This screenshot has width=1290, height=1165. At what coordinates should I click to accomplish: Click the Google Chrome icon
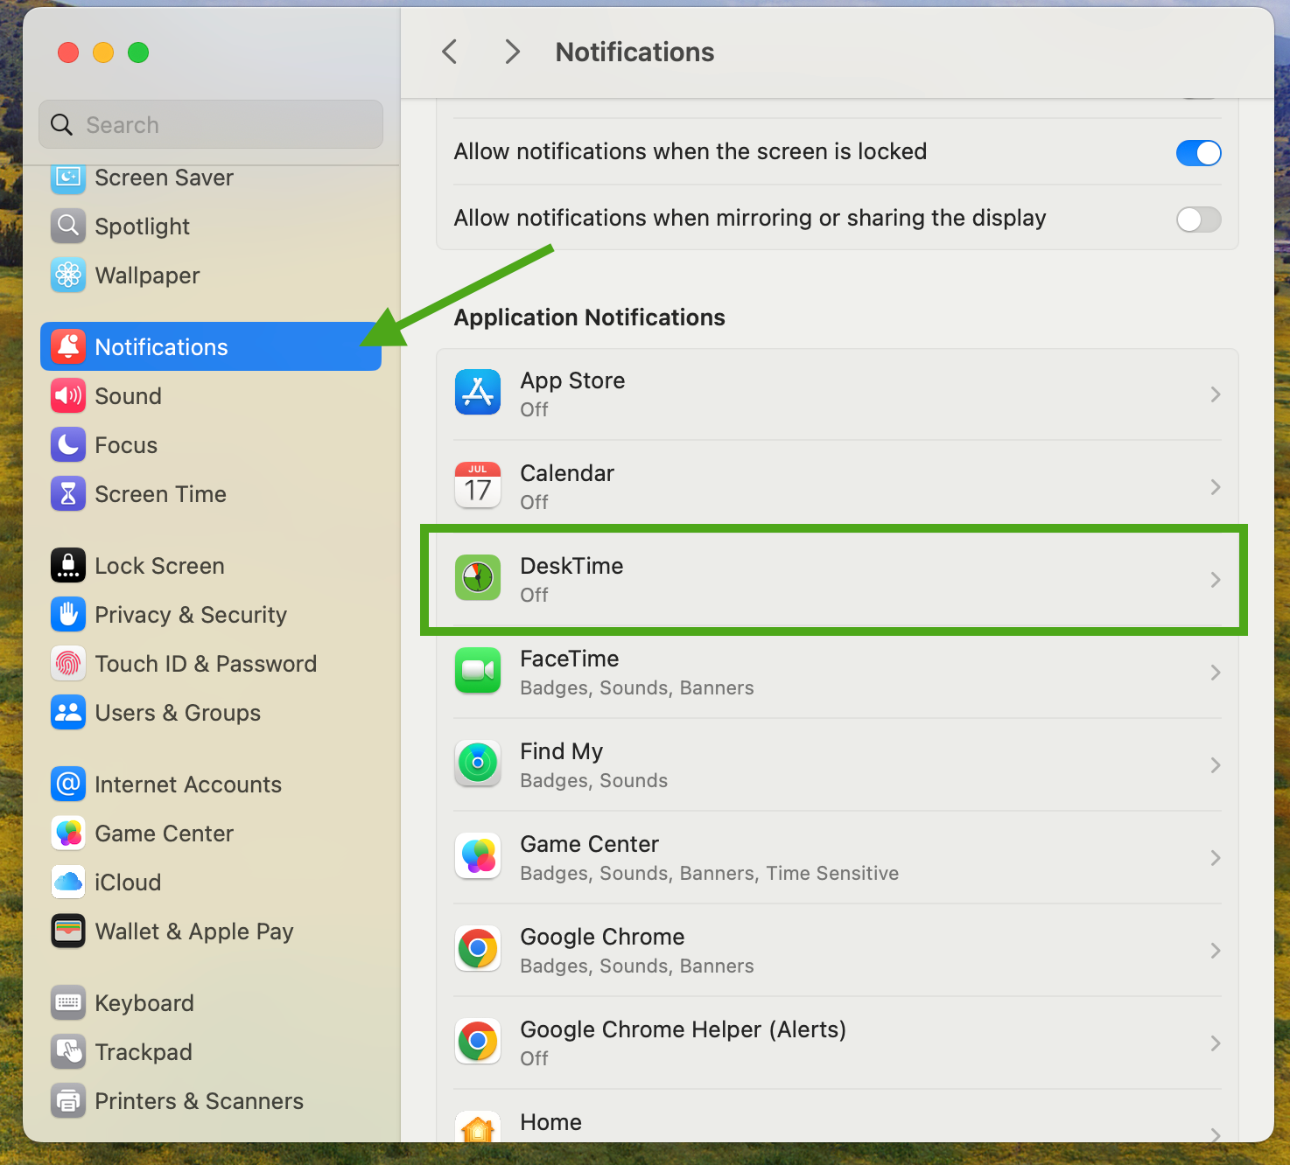click(478, 949)
